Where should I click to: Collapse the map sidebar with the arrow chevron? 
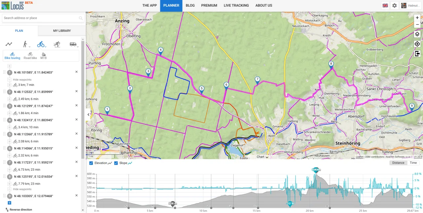click(x=88, y=114)
